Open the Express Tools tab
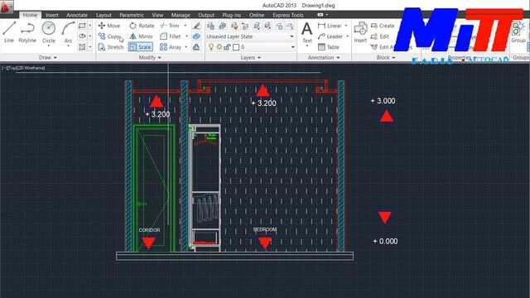Screen dimensions: 530x298 (x=288, y=15)
